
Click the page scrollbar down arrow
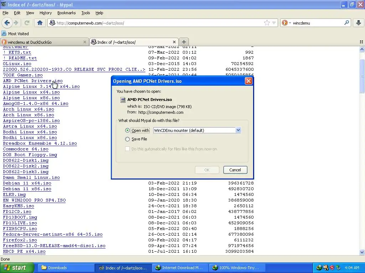pyautogui.click(x=362, y=252)
